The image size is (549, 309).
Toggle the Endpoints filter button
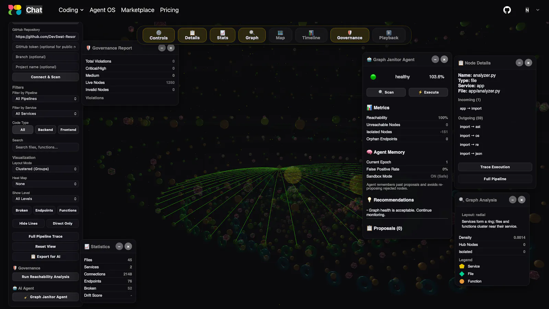pyautogui.click(x=44, y=210)
